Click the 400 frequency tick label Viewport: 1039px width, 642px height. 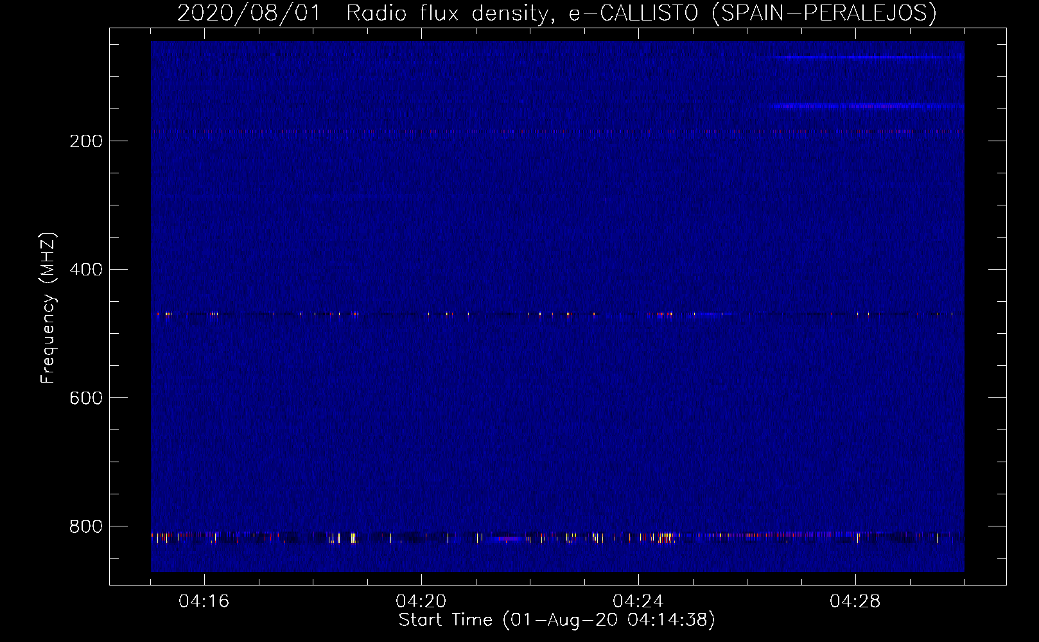(86, 270)
